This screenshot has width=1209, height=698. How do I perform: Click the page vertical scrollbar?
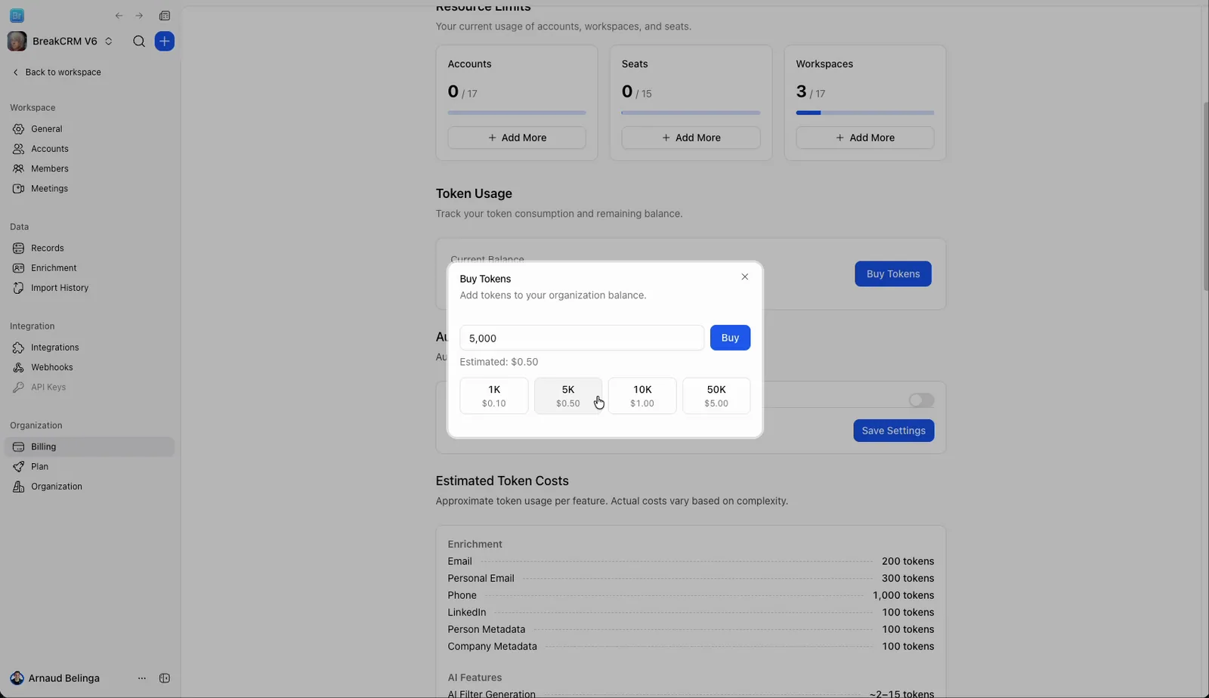1204,196
